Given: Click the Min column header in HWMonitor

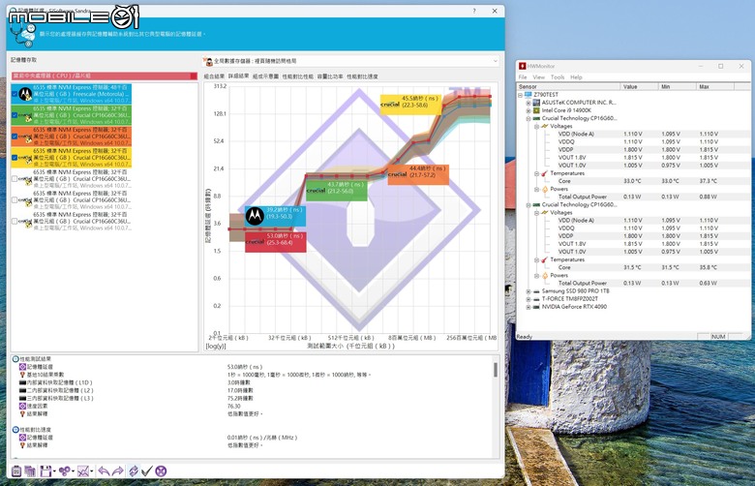Looking at the screenshot, I should (x=677, y=86).
